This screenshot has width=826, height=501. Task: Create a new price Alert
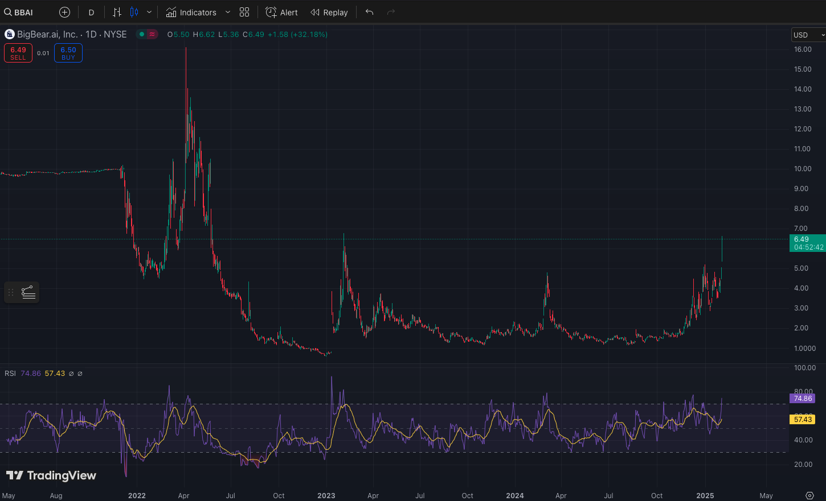click(282, 12)
